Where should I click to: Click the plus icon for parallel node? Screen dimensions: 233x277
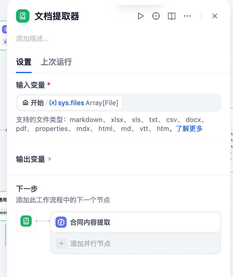click(61, 243)
